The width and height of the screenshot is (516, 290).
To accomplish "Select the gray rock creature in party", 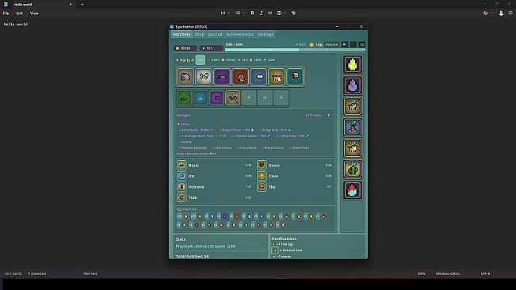I will [x=185, y=77].
